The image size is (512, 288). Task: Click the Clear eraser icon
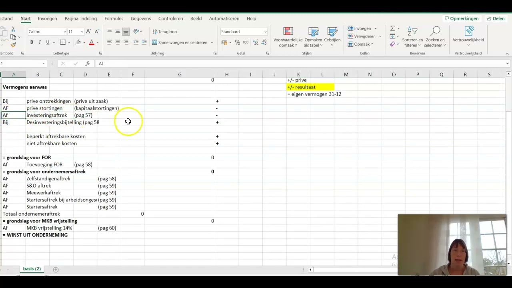(x=392, y=44)
